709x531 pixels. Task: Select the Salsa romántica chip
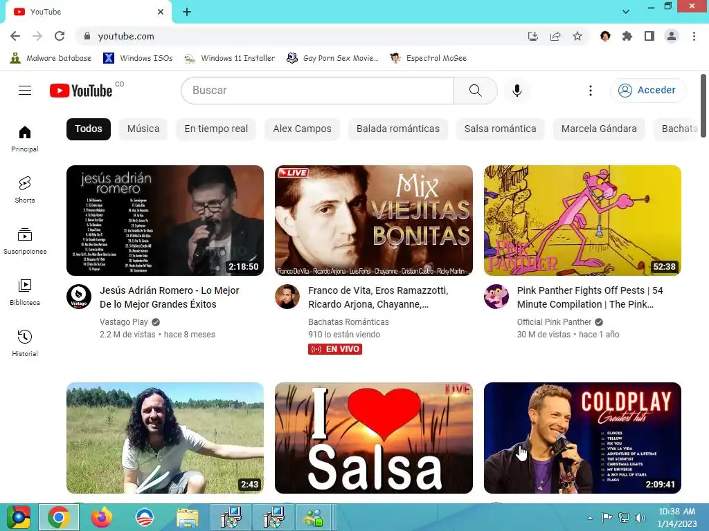500,129
